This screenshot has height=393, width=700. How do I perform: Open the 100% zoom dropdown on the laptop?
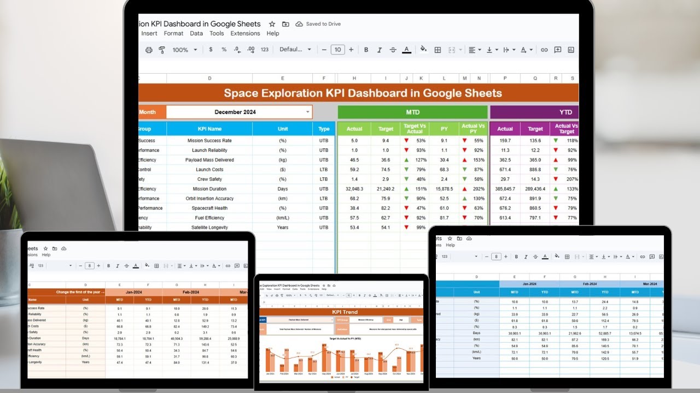click(185, 50)
